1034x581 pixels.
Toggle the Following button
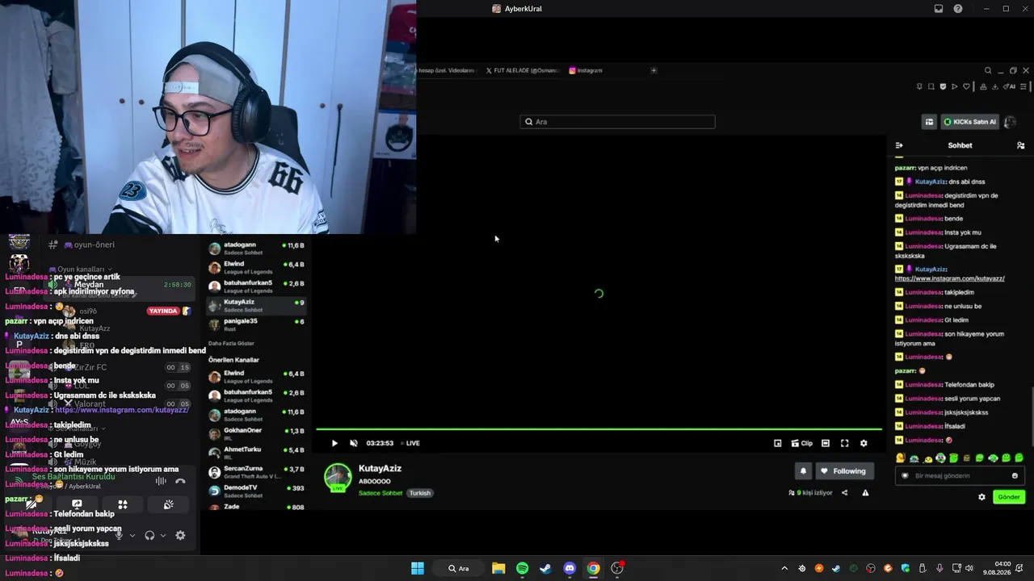coord(843,471)
